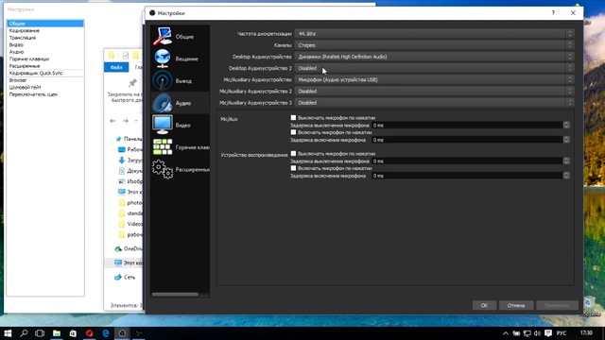This screenshot has width=605, height=340.
Task: Click the settings sidebar horizontal scrollbar
Action: click(175, 294)
